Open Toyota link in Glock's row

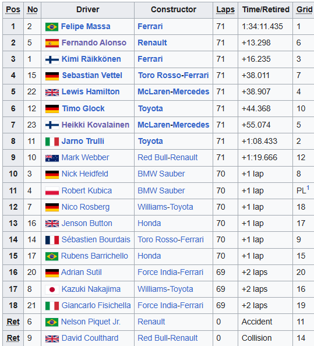[x=150, y=108]
